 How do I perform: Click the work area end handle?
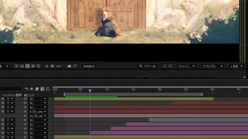pos(202,94)
